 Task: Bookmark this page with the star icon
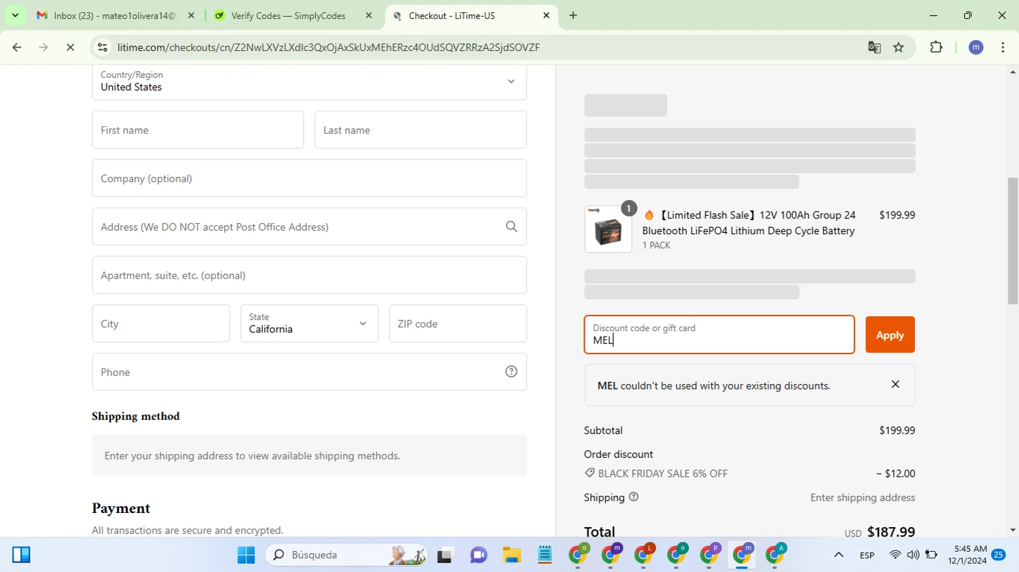coord(899,47)
